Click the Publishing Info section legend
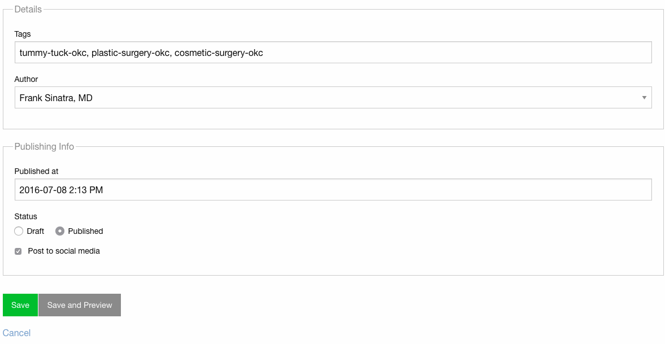The image size is (665, 344). 44,146
